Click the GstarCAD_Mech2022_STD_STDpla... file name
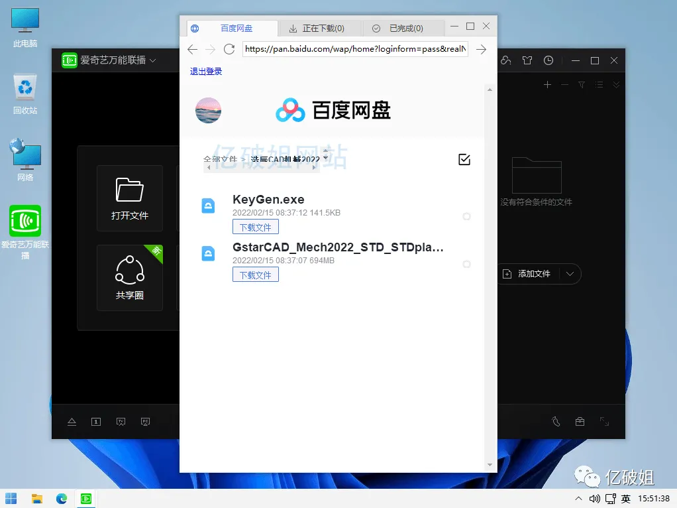 pyautogui.click(x=338, y=247)
